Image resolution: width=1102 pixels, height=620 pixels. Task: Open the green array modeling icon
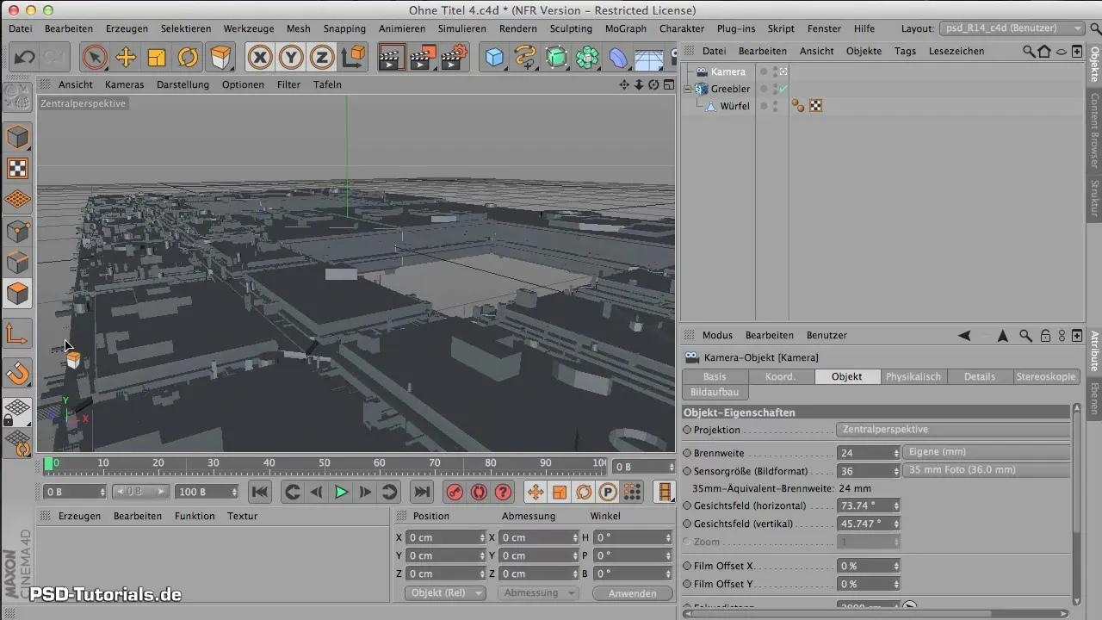(587, 58)
